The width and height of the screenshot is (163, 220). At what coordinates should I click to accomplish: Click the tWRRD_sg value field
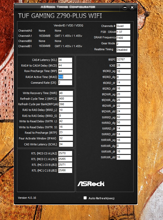[x=124, y=117]
